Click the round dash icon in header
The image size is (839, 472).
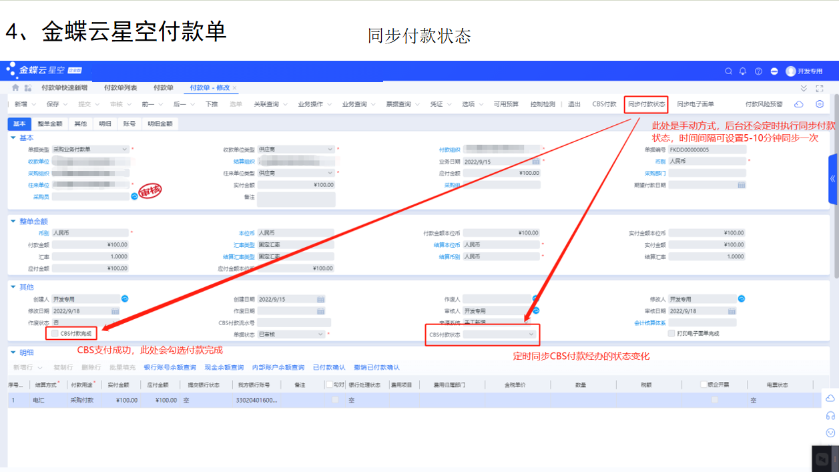coord(774,71)
